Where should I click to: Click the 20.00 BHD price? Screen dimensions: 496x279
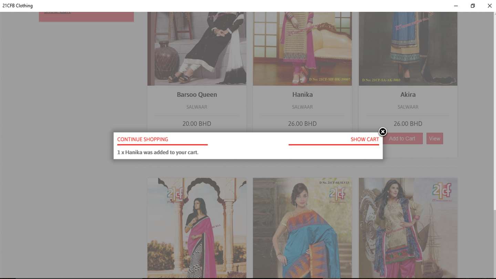tap(197, 124)
